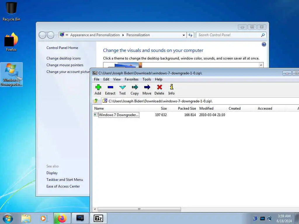The width and height of the screenshot is (299, 224).
Task: Open the Info tool in 7-Zip
Action: pos(171,90)
